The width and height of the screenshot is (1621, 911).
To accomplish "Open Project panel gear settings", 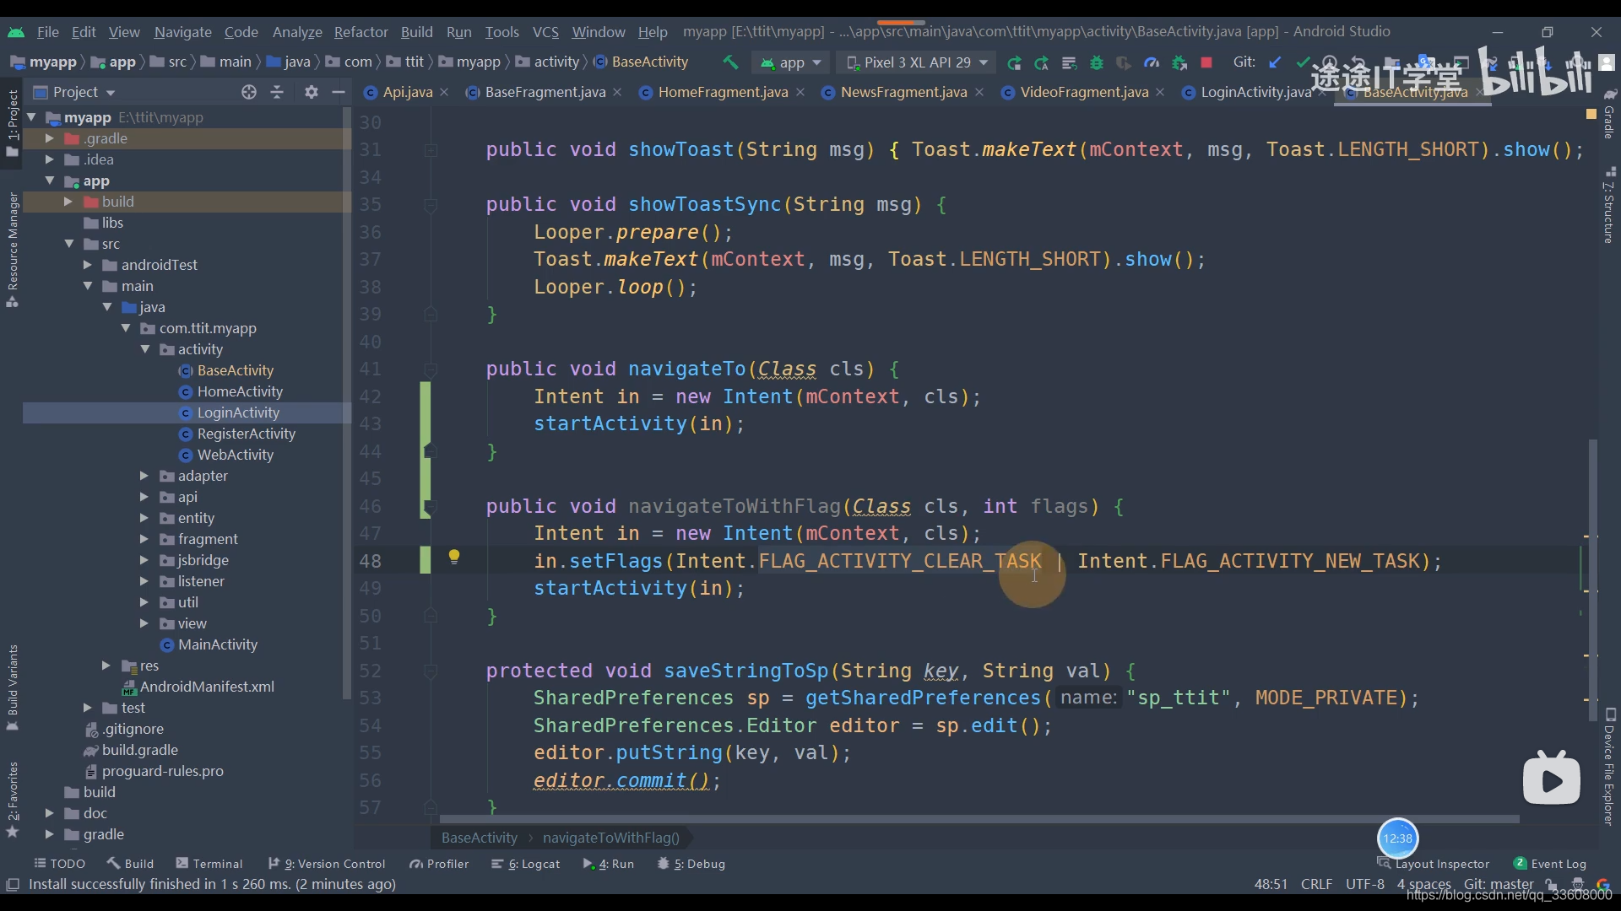I will coord(312,92).
